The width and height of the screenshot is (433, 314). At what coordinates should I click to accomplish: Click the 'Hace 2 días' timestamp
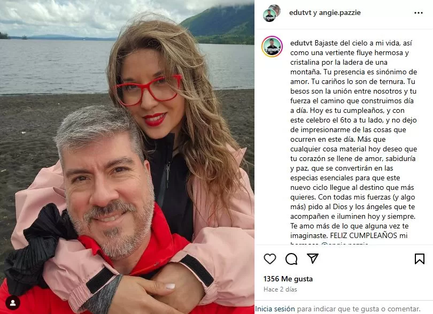280,289
